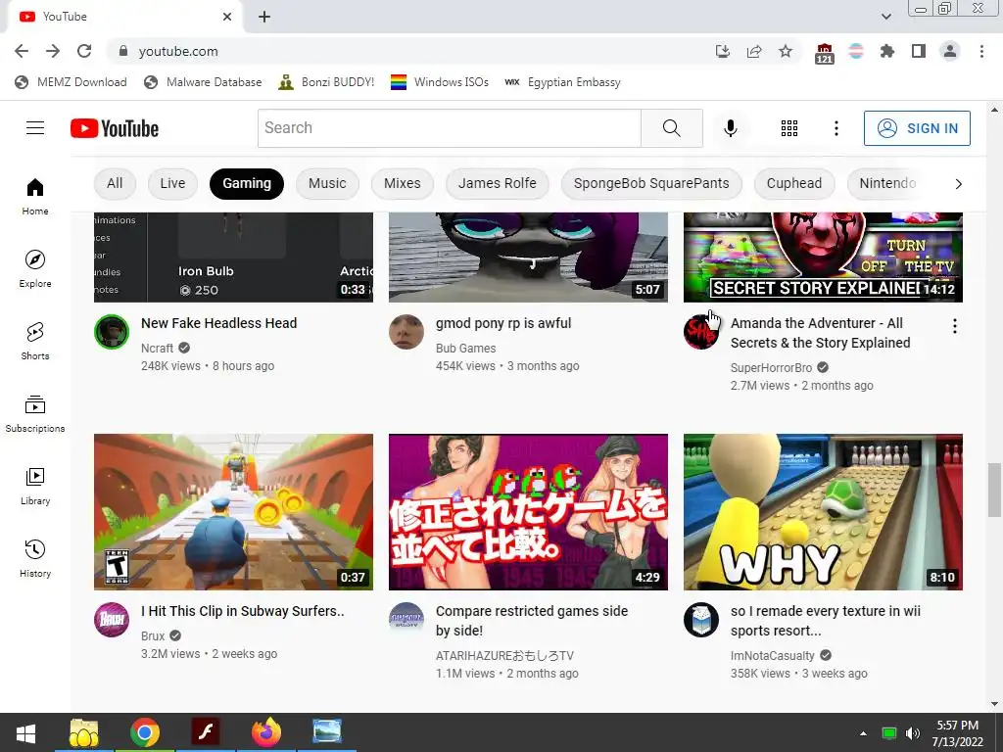Open Brux channel avatar
The image size is (1003, 752).
pyautogui.click(x=112, y=619)
